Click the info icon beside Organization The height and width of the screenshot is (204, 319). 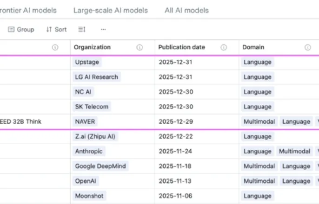pyautogui.click(x=140, y=47)
